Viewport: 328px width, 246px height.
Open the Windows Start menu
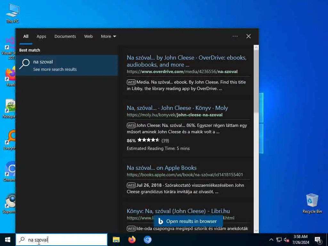pos(8,240)
